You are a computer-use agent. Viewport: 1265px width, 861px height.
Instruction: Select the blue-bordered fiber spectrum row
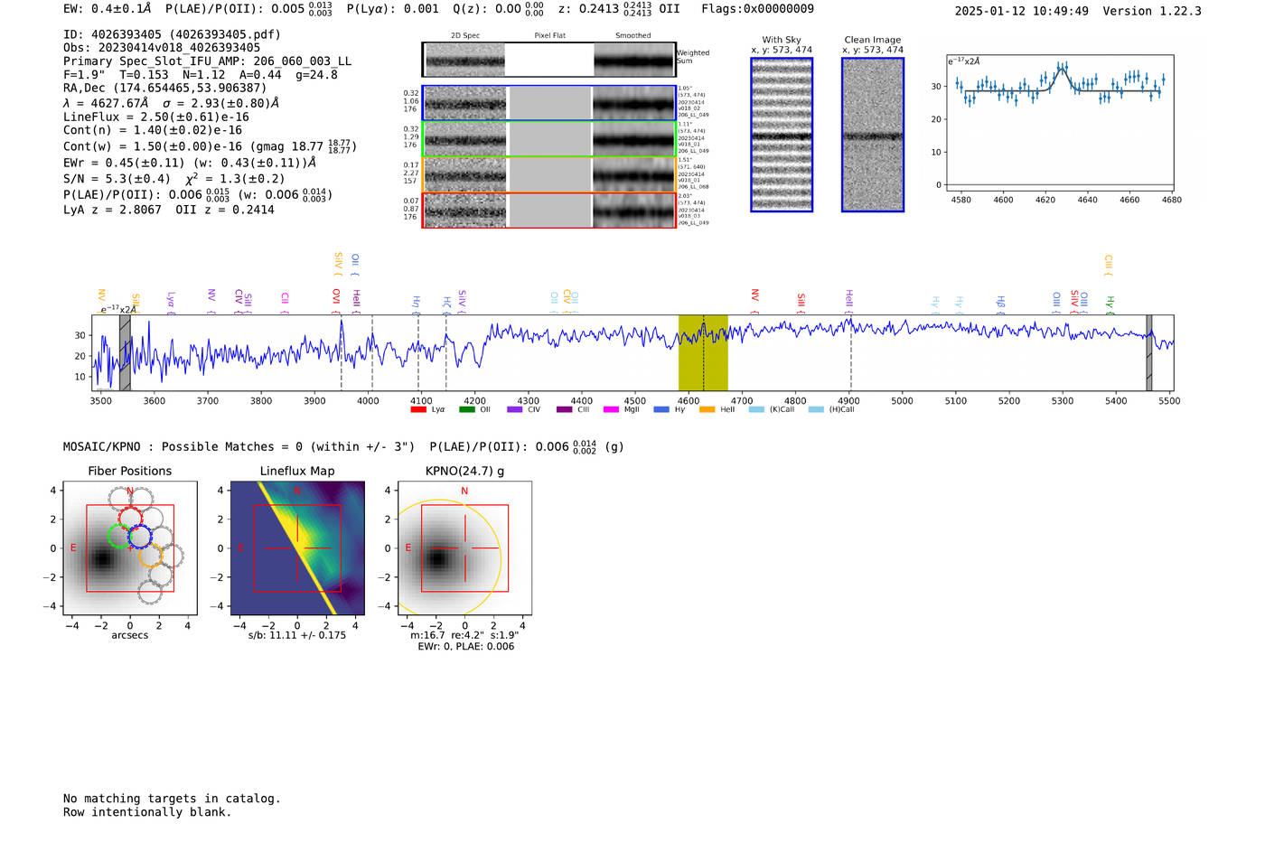[x=548, y=103]
